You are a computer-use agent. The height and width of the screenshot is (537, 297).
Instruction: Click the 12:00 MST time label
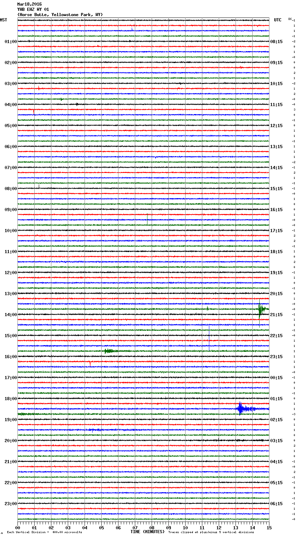11,273
